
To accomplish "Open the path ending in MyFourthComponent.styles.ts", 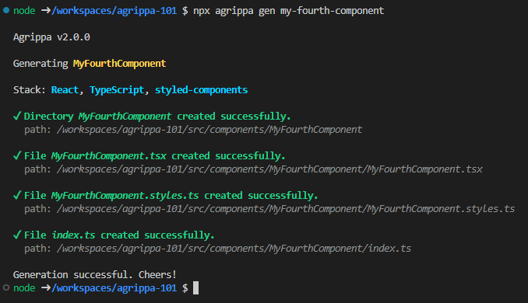I will [x=286, y=209].
